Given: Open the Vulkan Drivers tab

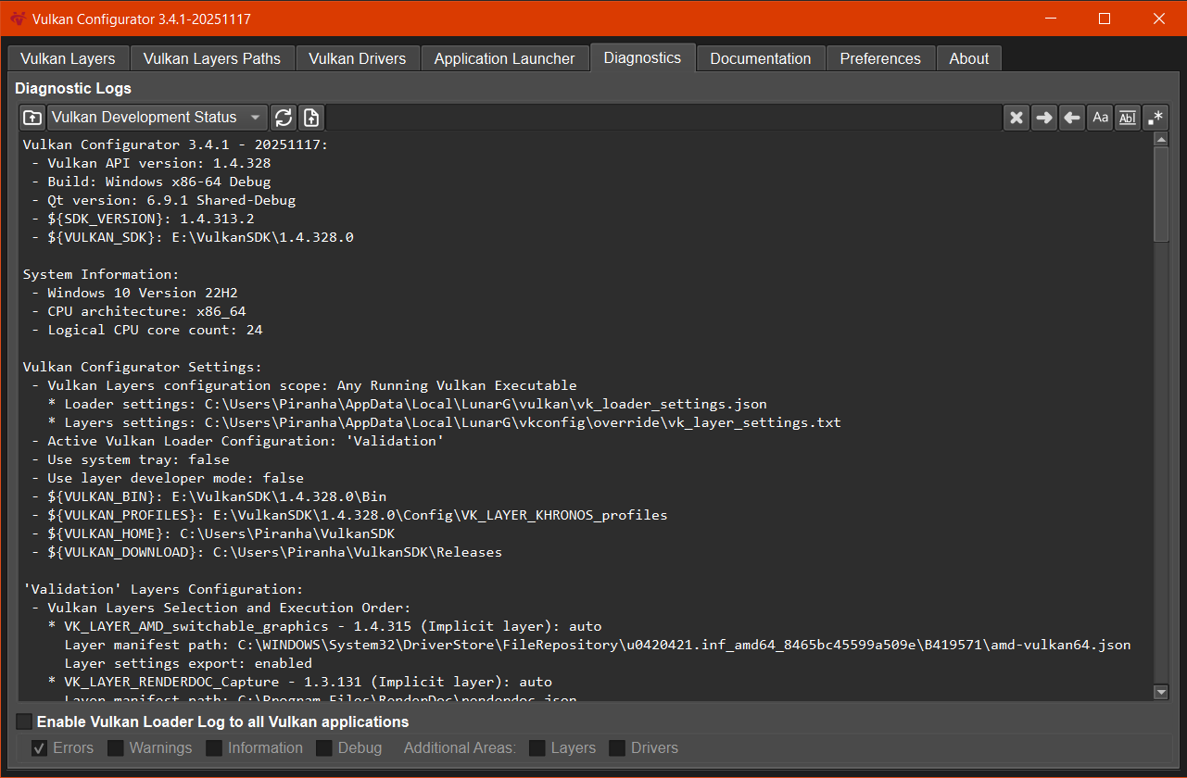Looking at the screenshot, I should (x=357, y=58).
